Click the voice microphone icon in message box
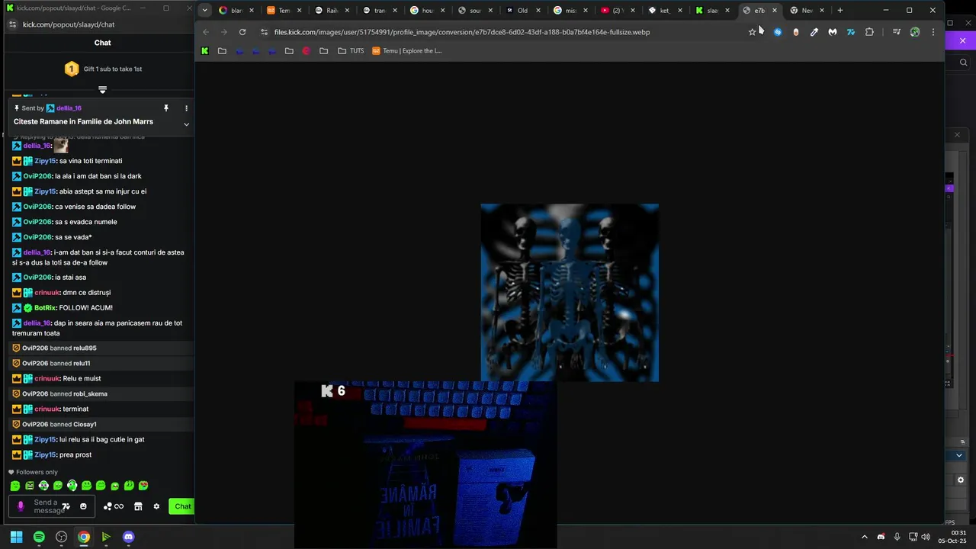976x549 pixels. pyautogui.click(x=21, y=506)
